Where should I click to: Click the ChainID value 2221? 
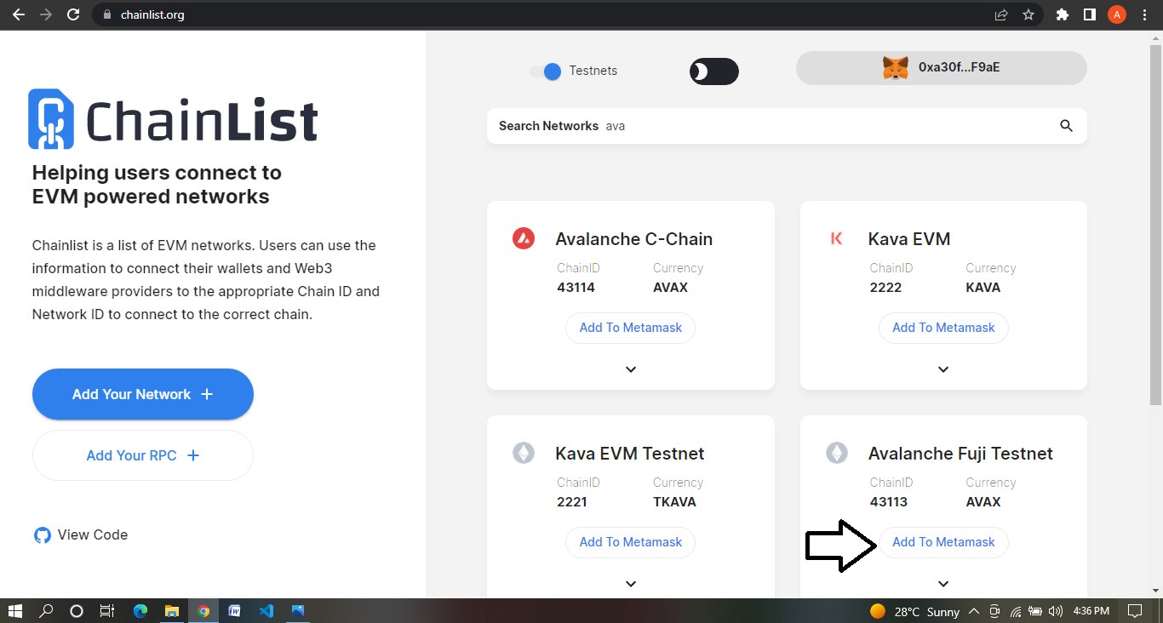point(572,502)
